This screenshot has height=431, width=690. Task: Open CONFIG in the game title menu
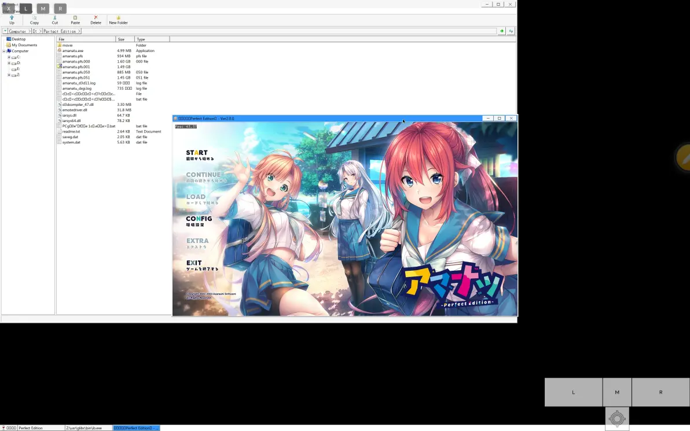[x=199, y=221]
